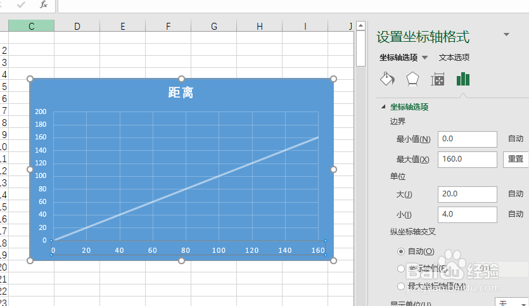Viewport: 529px width, 306px height.
Task: Click the horizontal axis label 80
Action: (186, 250)
